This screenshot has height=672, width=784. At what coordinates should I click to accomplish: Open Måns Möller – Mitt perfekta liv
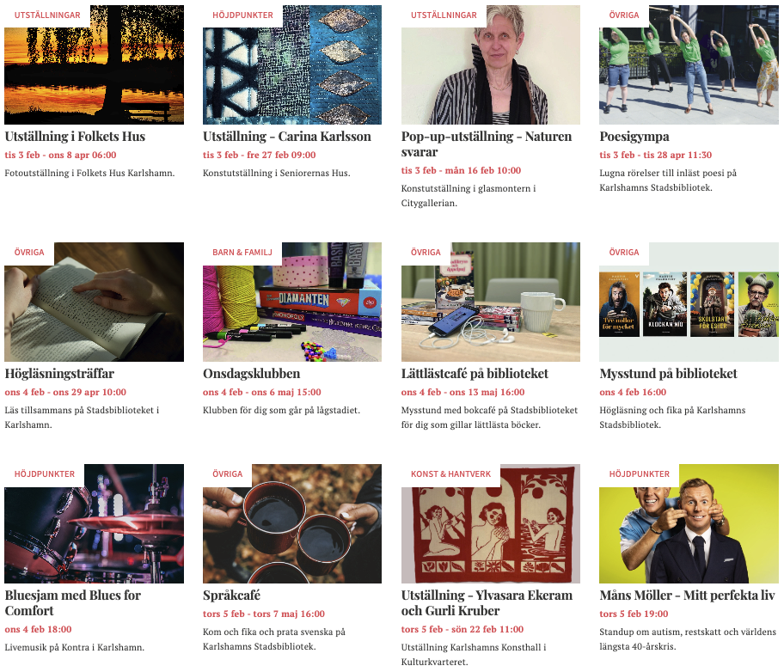(687, 596)
